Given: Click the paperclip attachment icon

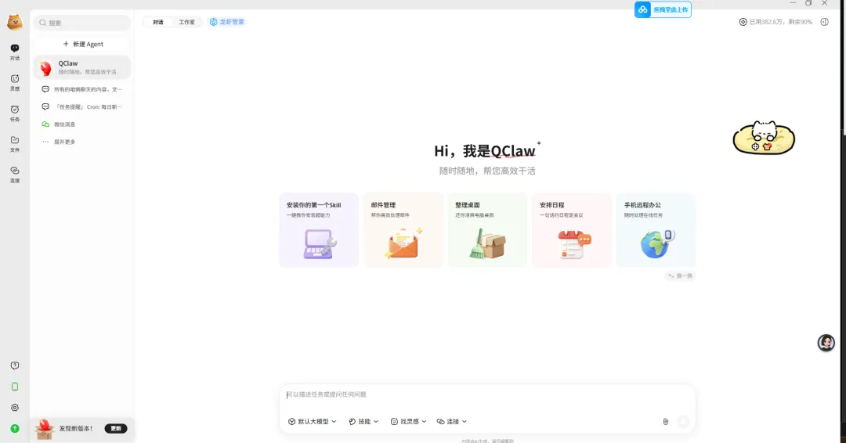Looking at the screenshot, I should (665, 421).
